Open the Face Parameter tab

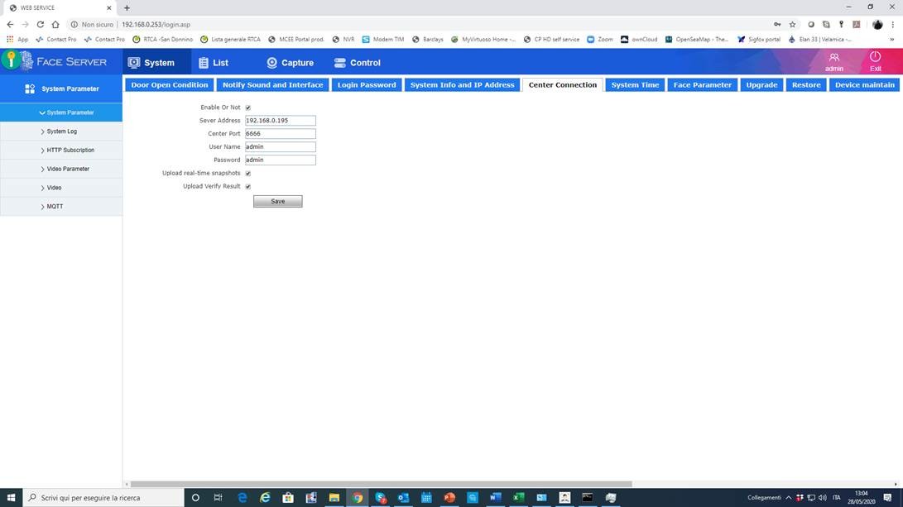(702, 85)
